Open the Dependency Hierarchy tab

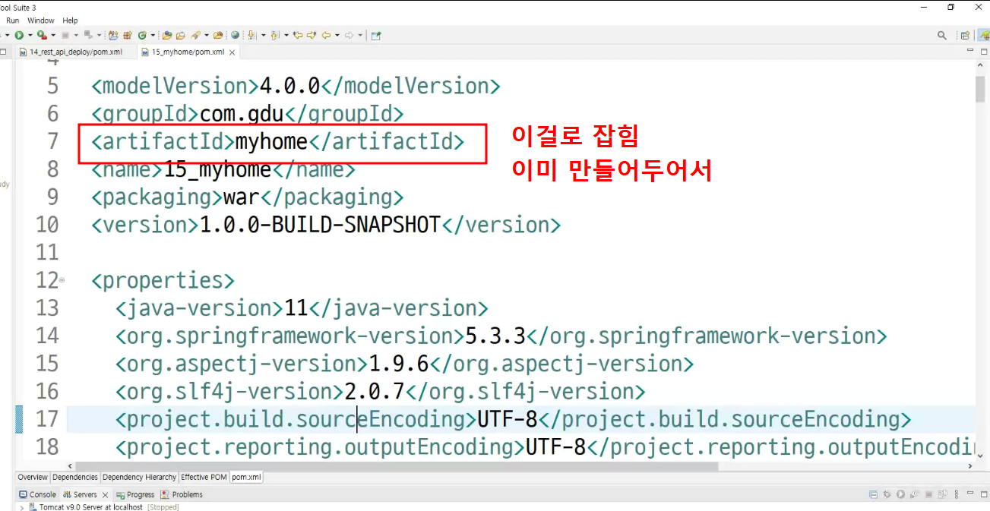[x=139, y=477]
